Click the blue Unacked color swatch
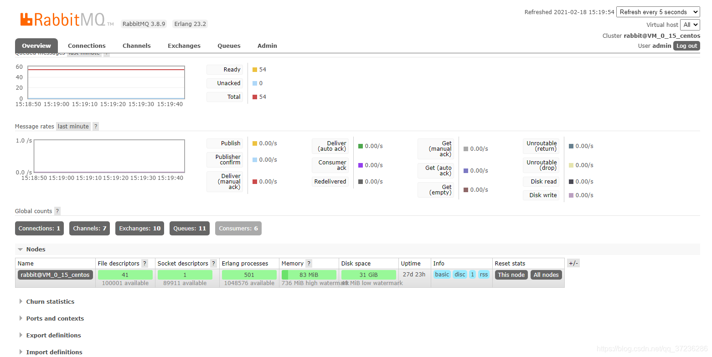The width and height of the screenshot is (712, 357). tap(255, 83)
